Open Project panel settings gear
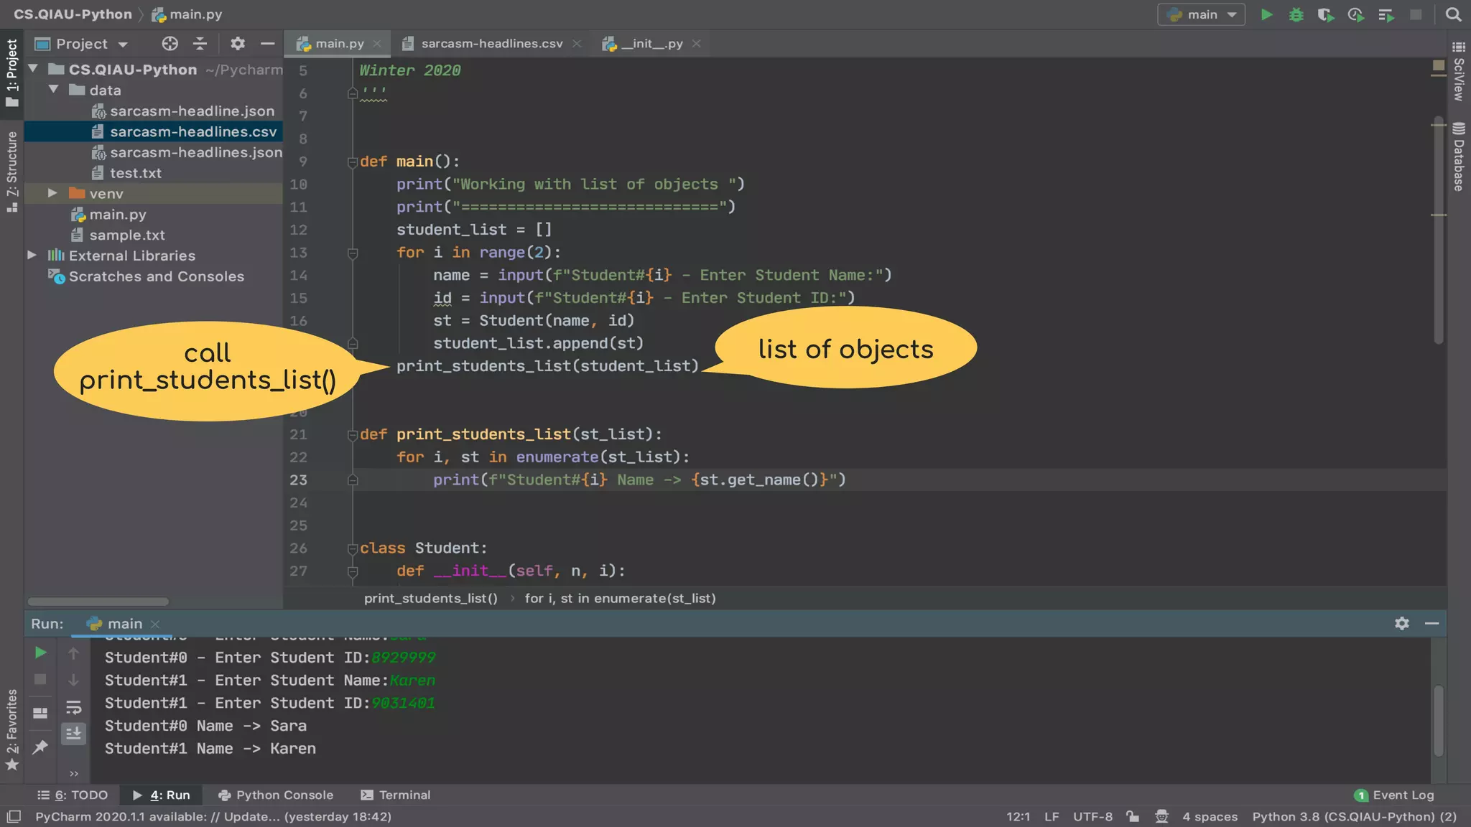Image resolution: width=1471 pixels, height=827 pixels. [x=238, y=44]
